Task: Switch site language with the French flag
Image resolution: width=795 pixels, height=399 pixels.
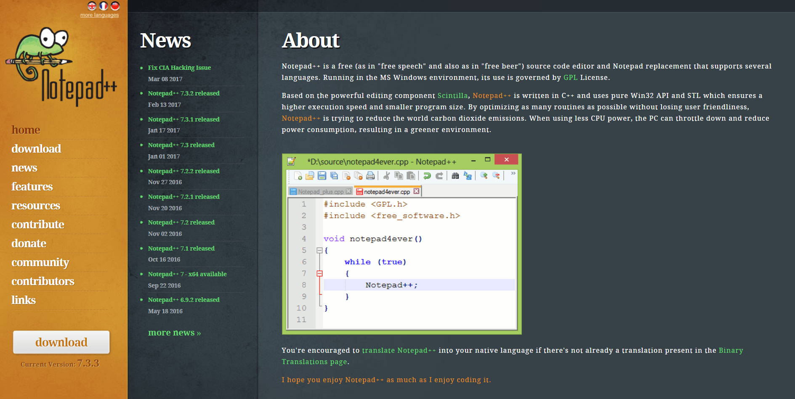Action: tap(104, 6)
